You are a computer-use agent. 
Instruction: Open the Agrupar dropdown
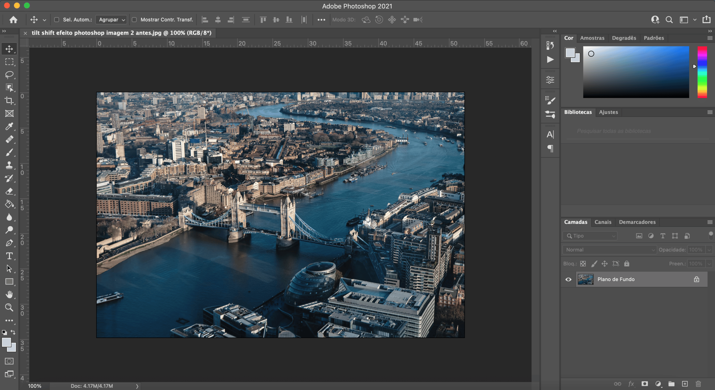point(111,20)
